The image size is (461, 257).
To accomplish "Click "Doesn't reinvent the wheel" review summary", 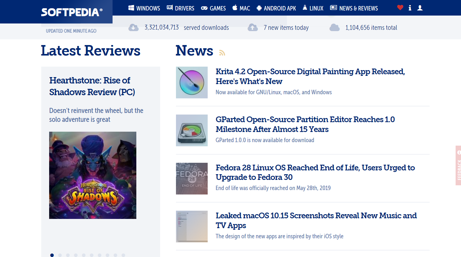I will tap(96, 115).
